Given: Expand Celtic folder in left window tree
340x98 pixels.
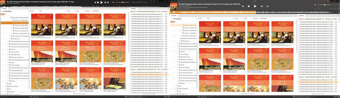Looking at the screenshot, I should click(6, 84).
